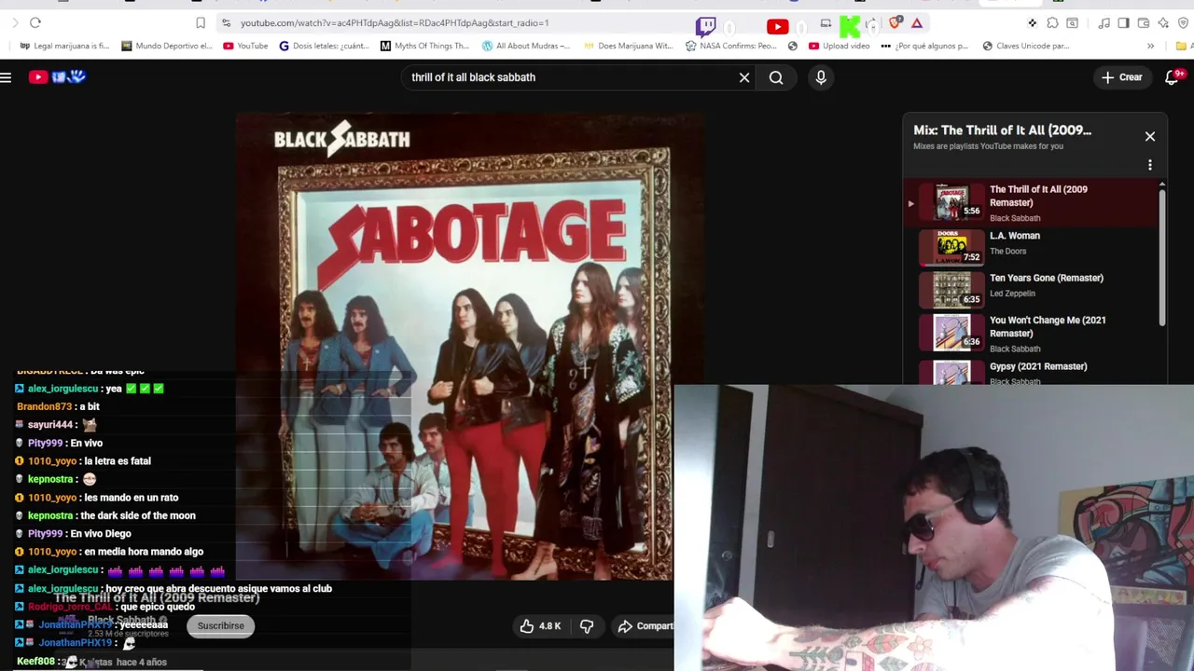
Task: Toggle the browser sidebar panel icon
Action: click(1123, 22)
